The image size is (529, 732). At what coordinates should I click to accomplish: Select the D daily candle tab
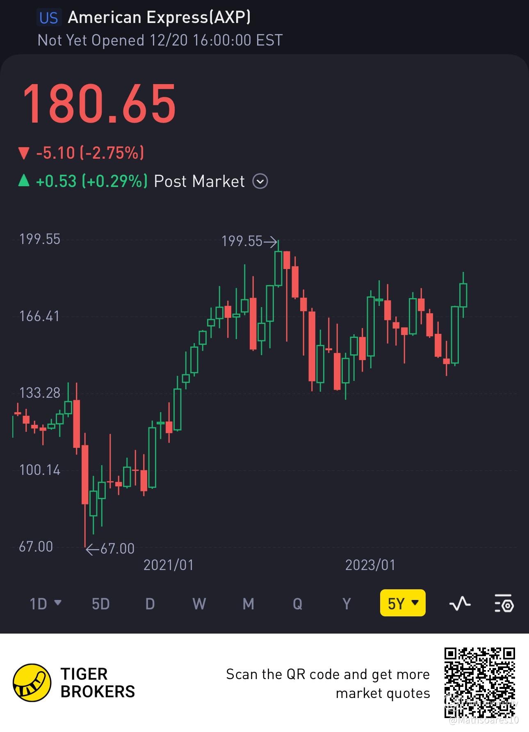coord(150,604)
